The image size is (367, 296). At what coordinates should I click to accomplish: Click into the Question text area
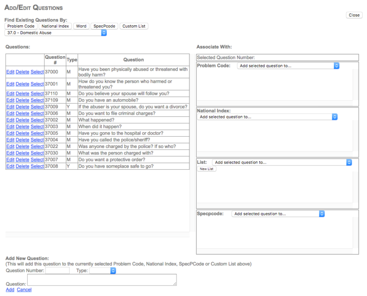[102, 280]
